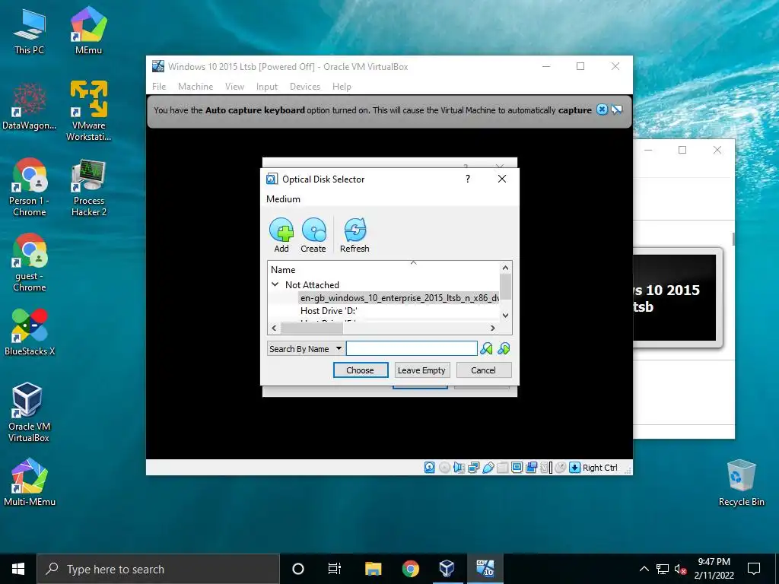Open Task View on taskbar

coord(335,569)
